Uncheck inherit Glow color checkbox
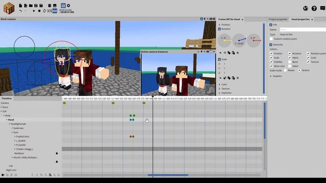 click(x=271, y=66)
